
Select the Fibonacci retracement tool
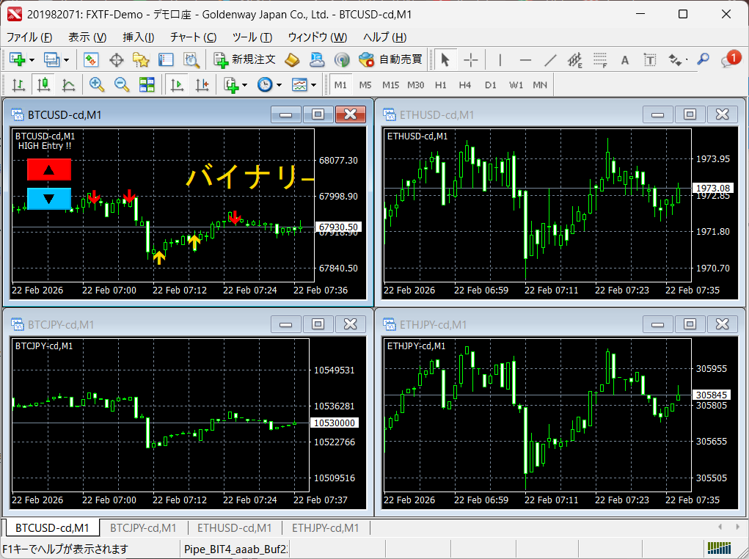point(600,59)
